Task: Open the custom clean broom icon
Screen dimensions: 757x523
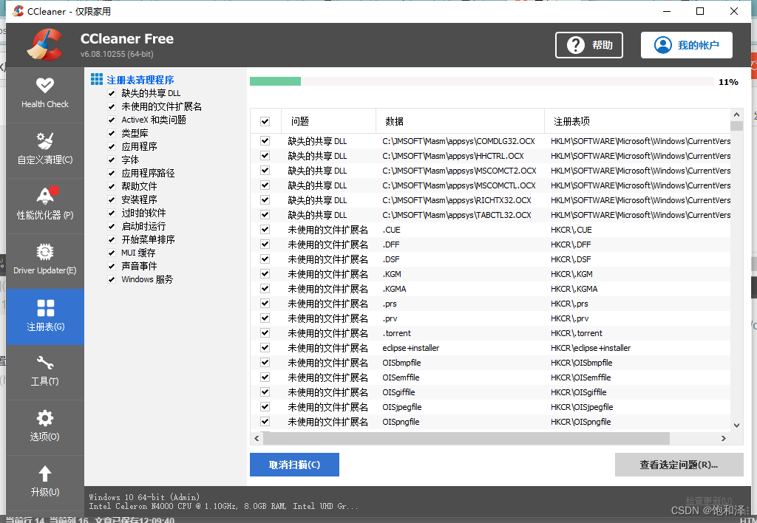Action: tap(45, 141)
